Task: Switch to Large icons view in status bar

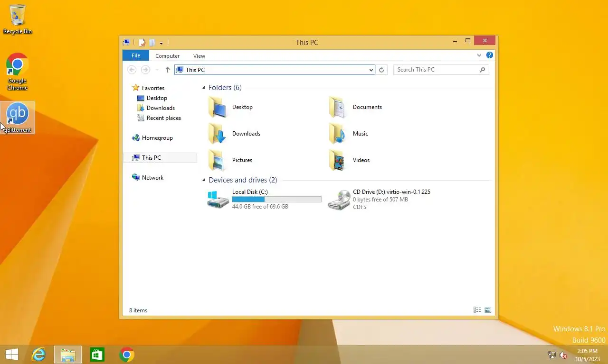Action: (488, 310)
